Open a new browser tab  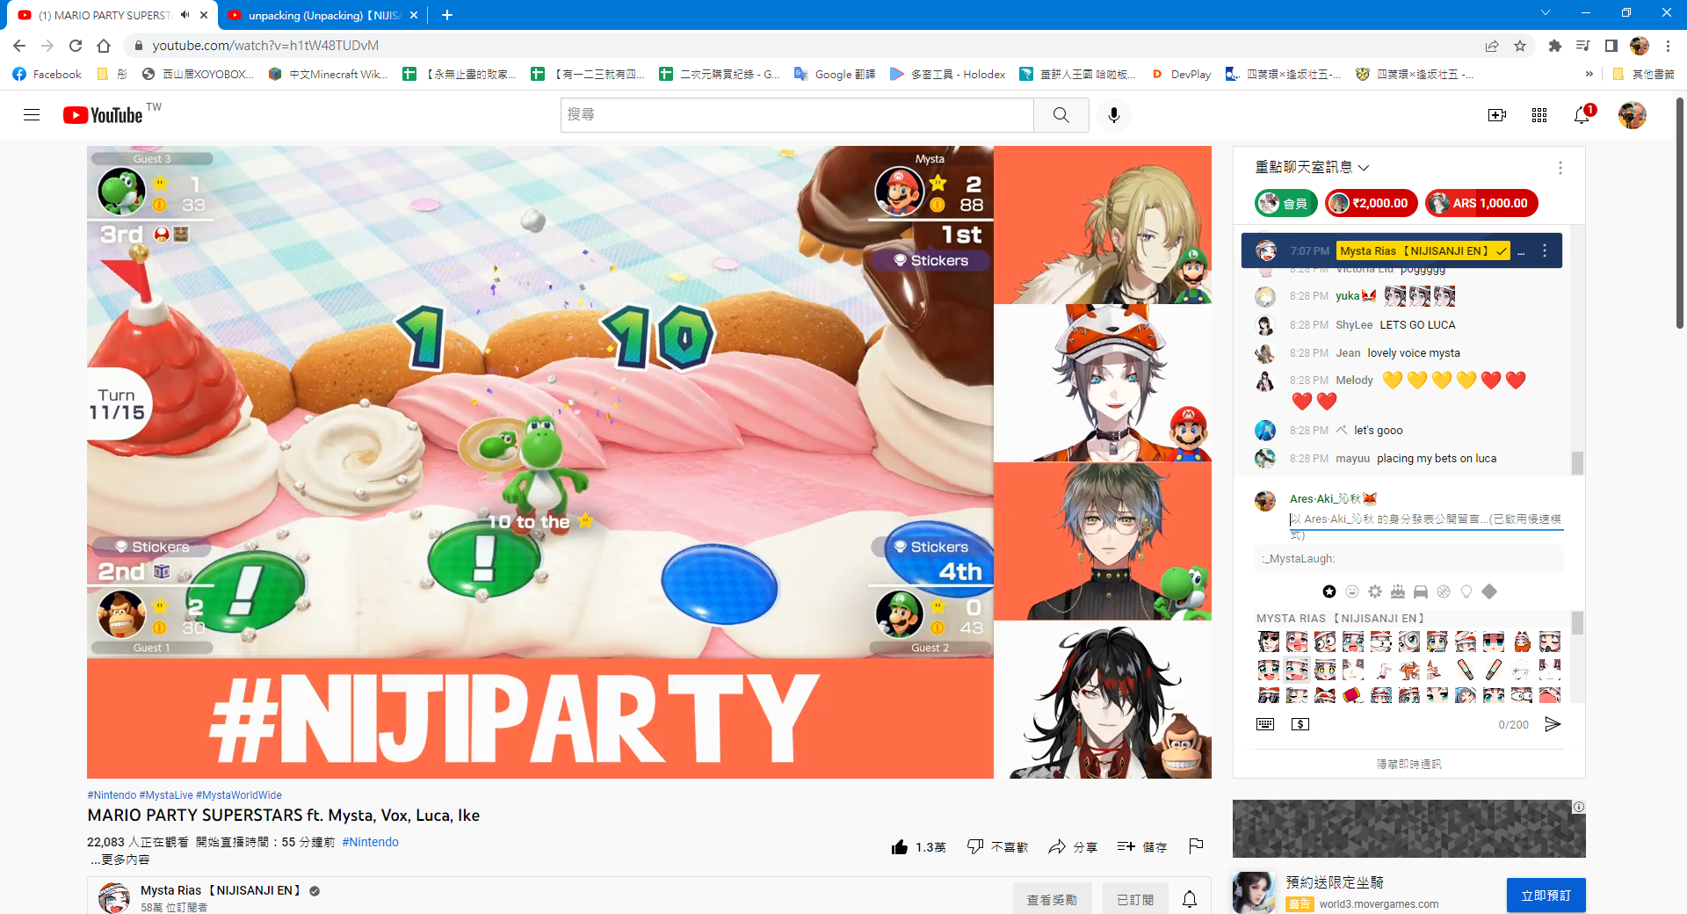click(x=447, y=15)
